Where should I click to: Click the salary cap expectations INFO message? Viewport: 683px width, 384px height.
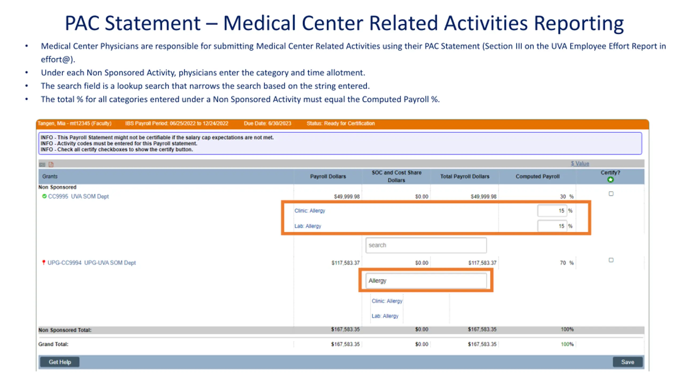click(x=157, y=137)
